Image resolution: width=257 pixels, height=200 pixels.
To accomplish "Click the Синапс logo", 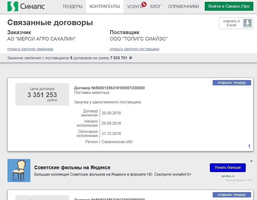I will [26, 6].
